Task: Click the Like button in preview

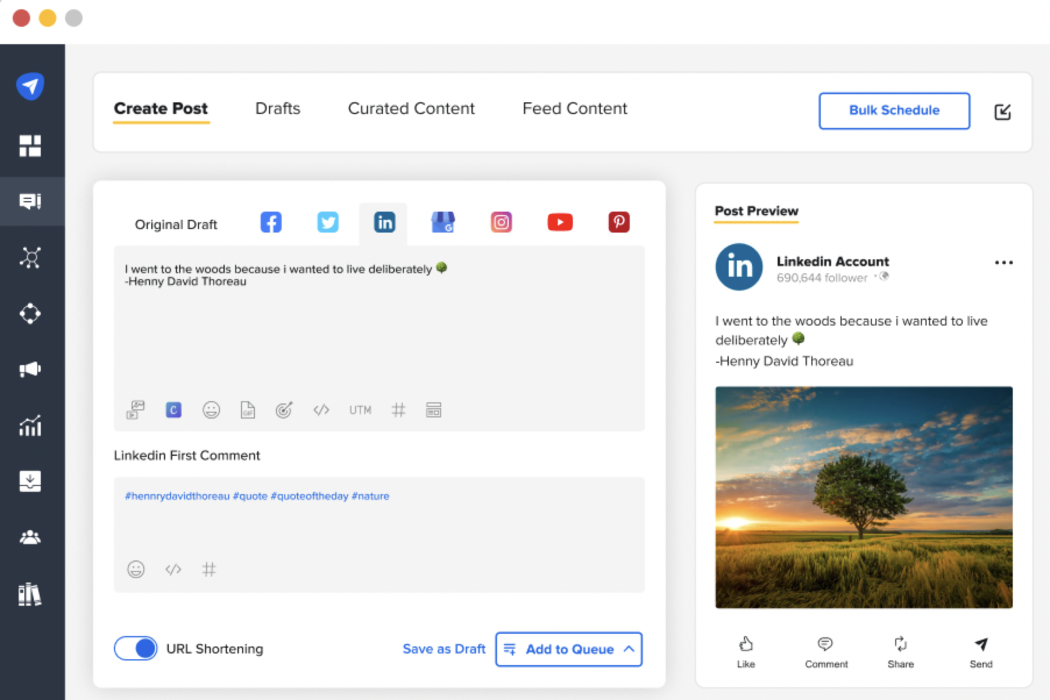Action: tap(746, 652)
